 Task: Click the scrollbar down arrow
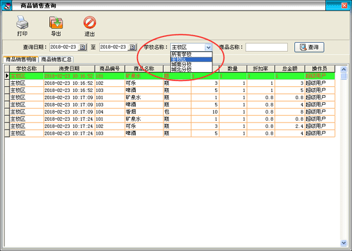point(344,243)
